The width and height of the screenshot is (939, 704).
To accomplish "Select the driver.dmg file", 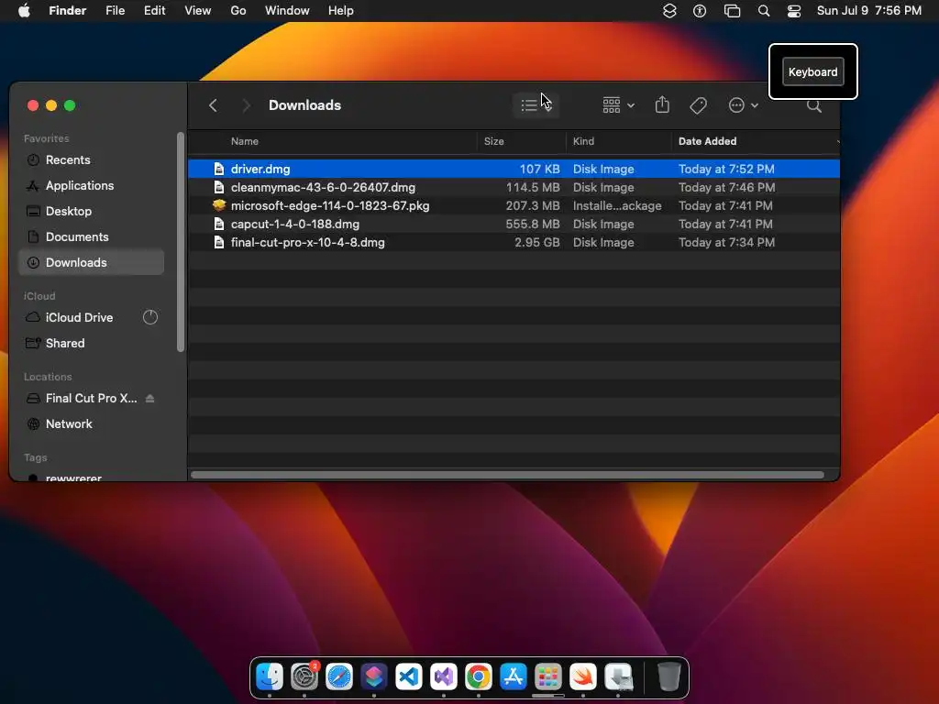I will click(x=514, y=169).
